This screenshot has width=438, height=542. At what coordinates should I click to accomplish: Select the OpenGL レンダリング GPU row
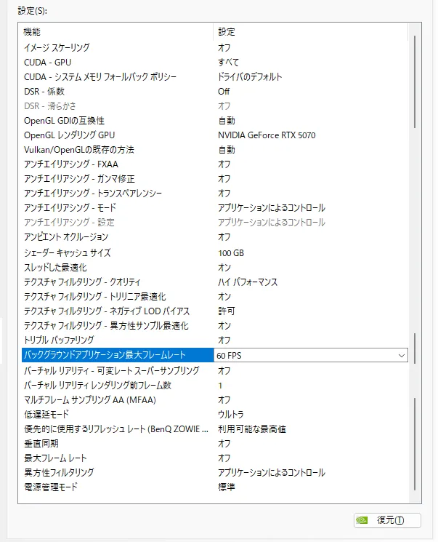[x=215, y=135]
